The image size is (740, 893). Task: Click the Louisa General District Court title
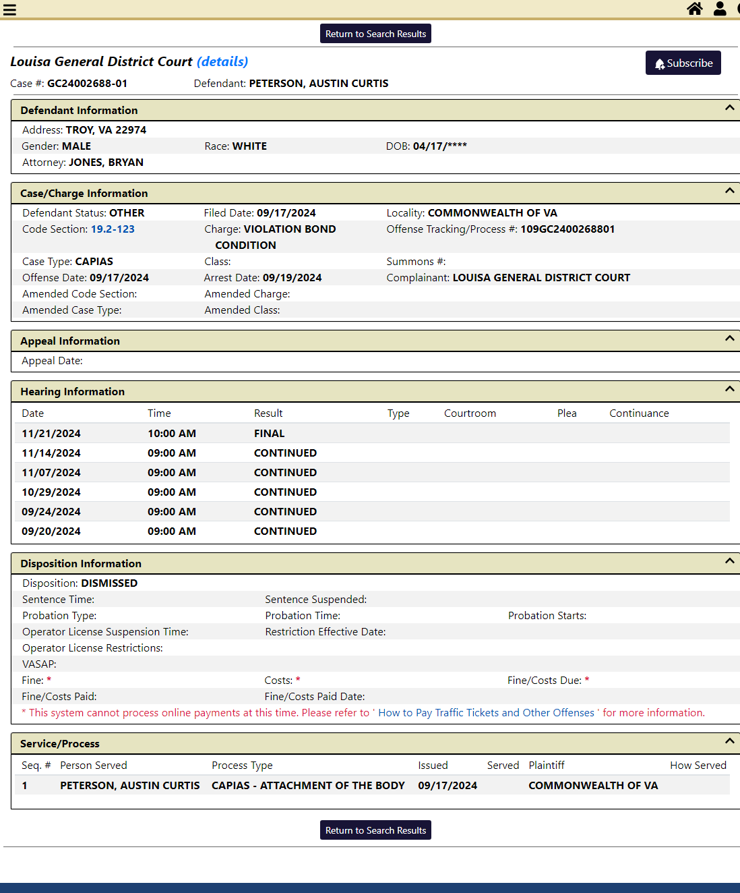[x=101, y=61]
